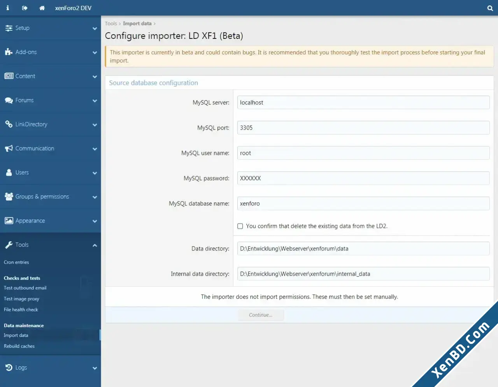Image resolution: width=498 pixels, height=387 pixels.
Task: Tick the confirm delete existing LD2 data checkbox
Action: (x=240, y=226)
